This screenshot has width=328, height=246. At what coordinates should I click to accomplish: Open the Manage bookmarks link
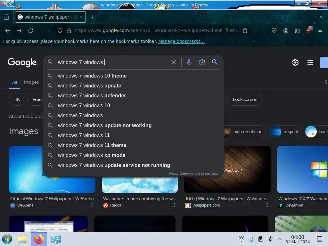[181, 41]
